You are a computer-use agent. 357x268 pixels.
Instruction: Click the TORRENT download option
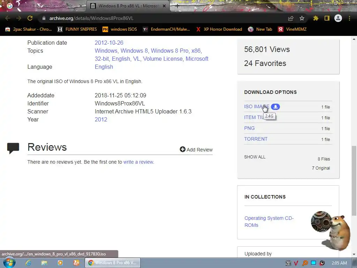[x=256, y=139]
